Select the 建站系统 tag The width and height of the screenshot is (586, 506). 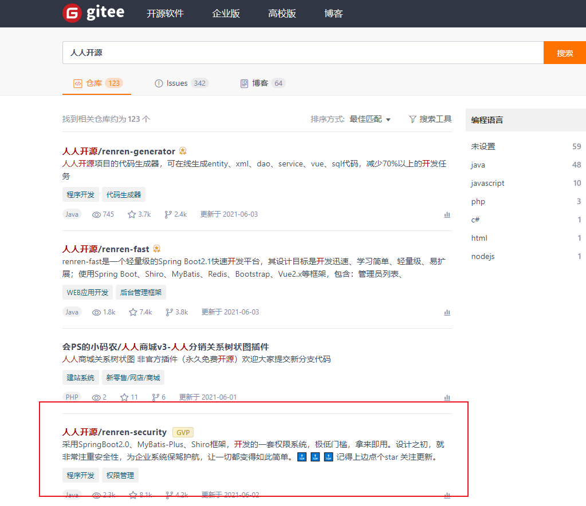[x=80, y=377]
